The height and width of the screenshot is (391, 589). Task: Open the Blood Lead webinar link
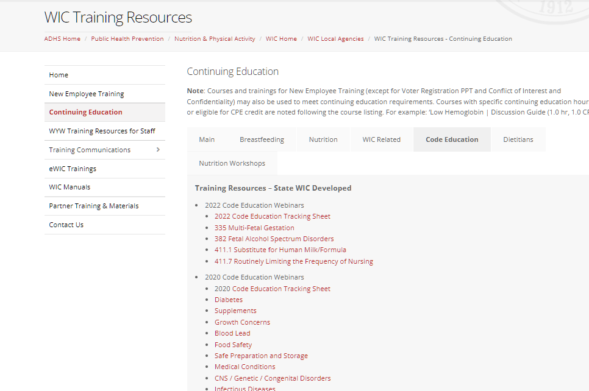click(x=232, y=333)
